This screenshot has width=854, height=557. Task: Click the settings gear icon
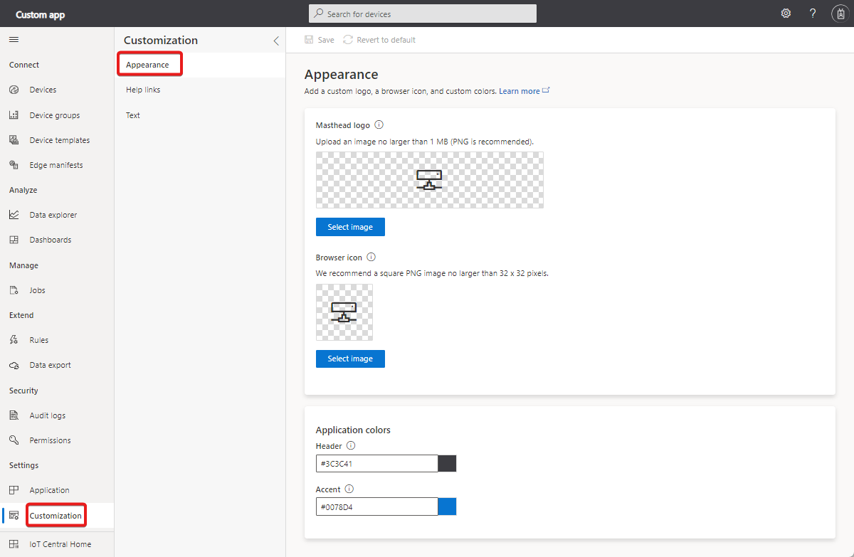785,13
